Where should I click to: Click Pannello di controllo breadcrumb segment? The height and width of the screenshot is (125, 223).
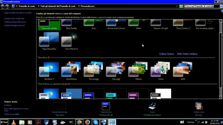pyautogui.click(x=28, y=6)
